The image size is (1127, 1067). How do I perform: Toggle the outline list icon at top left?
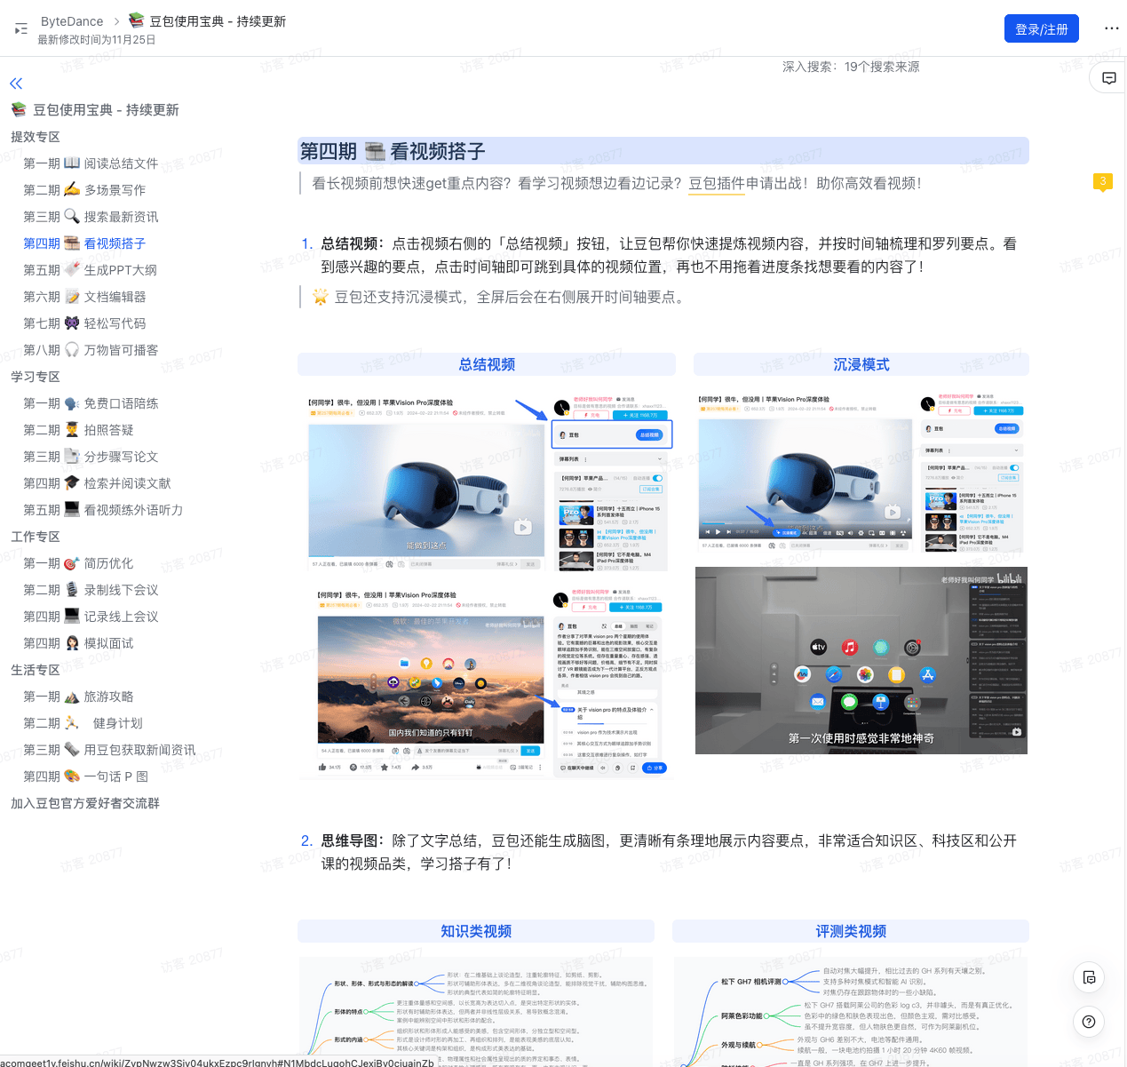point(21,29)
